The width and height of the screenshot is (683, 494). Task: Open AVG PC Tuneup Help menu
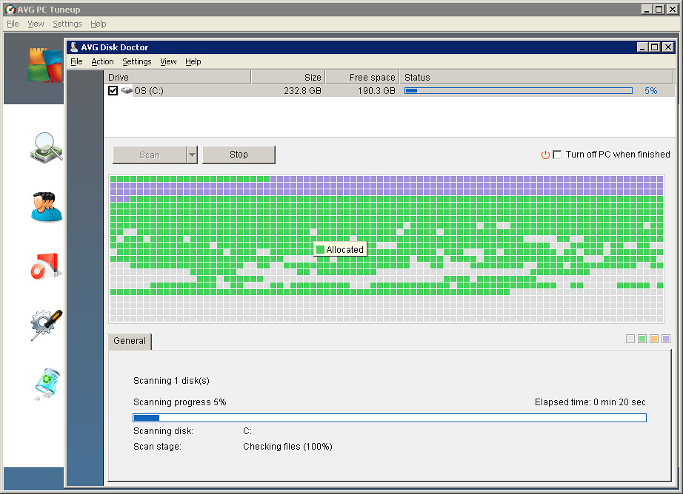pos(98,24)
